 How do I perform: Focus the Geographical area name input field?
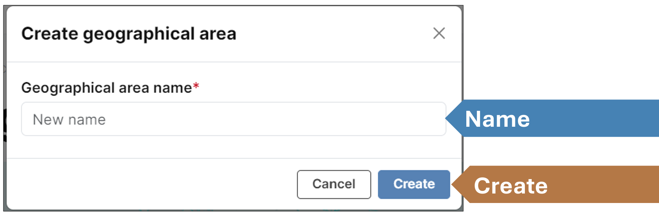[233, 119]
